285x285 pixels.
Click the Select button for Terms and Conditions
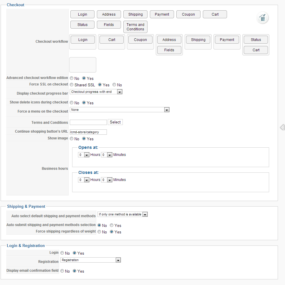115,122
